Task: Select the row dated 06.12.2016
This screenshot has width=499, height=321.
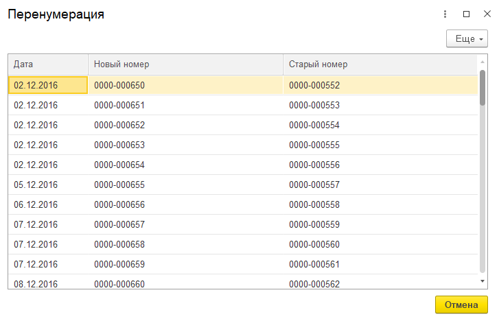Action: pyautogui.click(x=243, y=204)
